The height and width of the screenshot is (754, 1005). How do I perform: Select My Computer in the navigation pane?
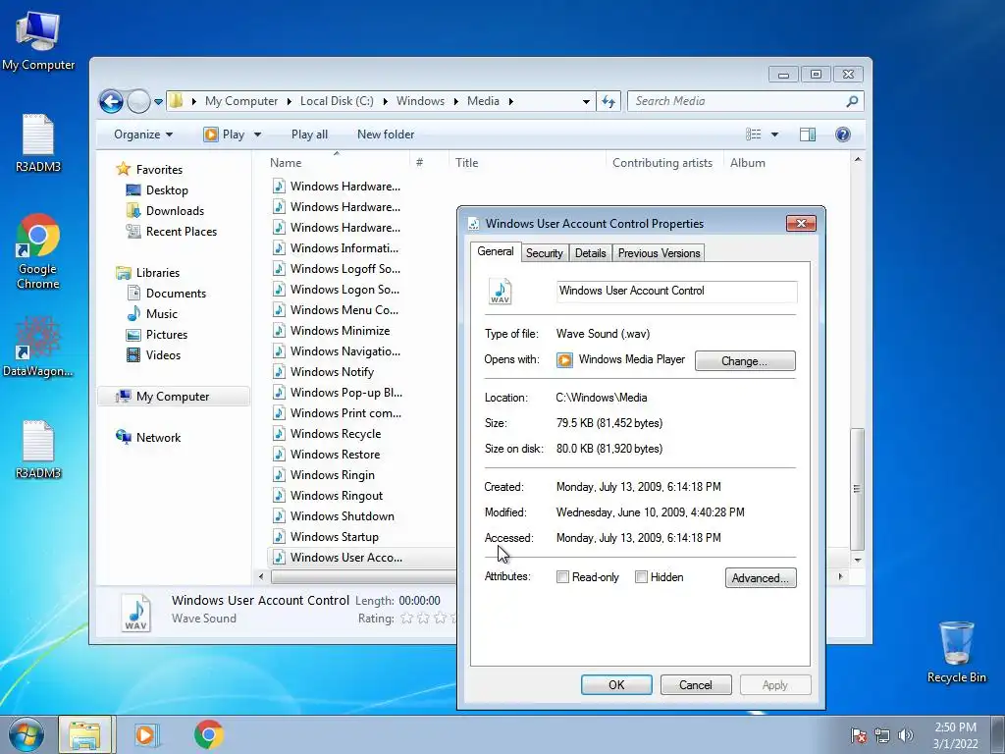click(173, 397)
